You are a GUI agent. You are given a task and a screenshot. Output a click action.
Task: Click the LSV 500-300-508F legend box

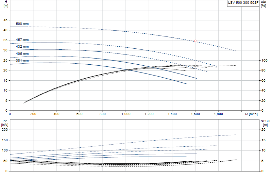[x=243, y=3]
